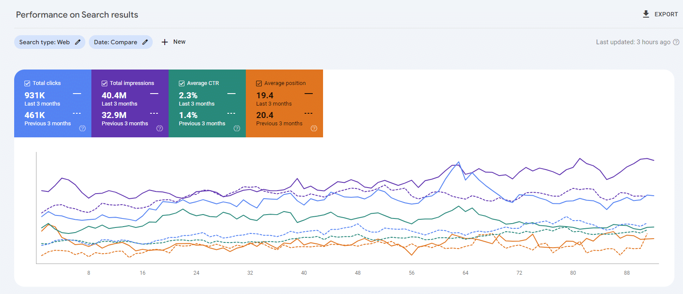
Task: Click the chart axis label 88
Action: 627,273
